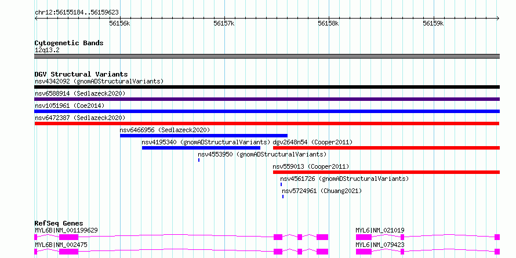
Task: Select the last exon of MYL6B NM_002475
Action: (322, 252)
